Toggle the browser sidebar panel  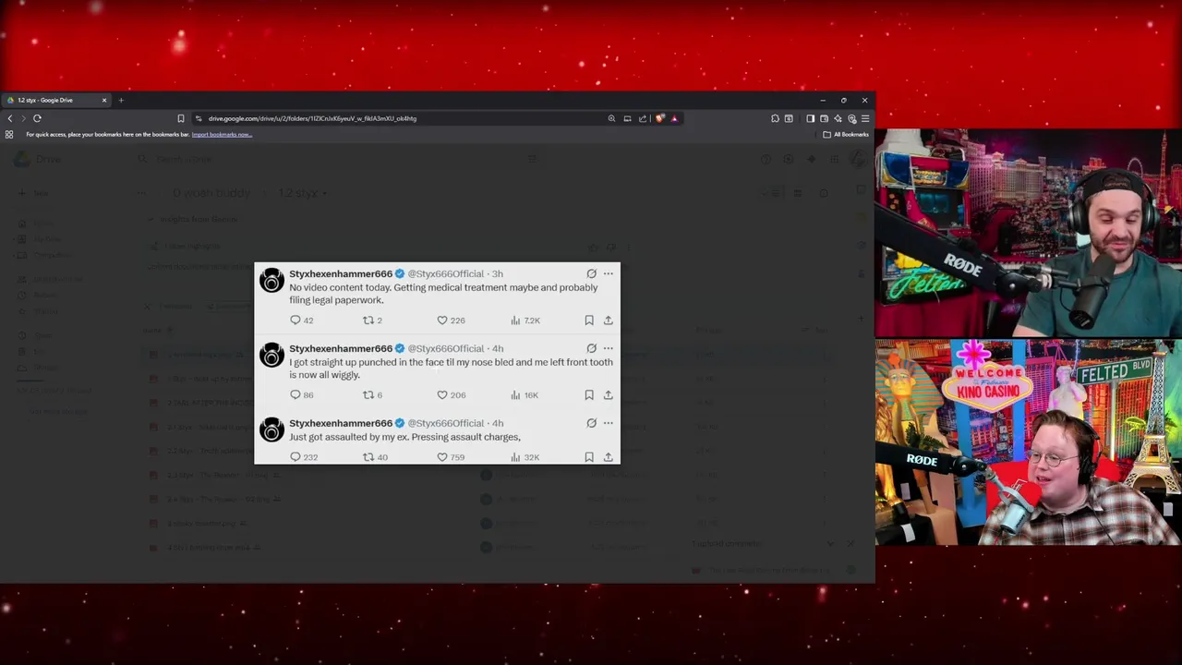(x=810, y=118)
